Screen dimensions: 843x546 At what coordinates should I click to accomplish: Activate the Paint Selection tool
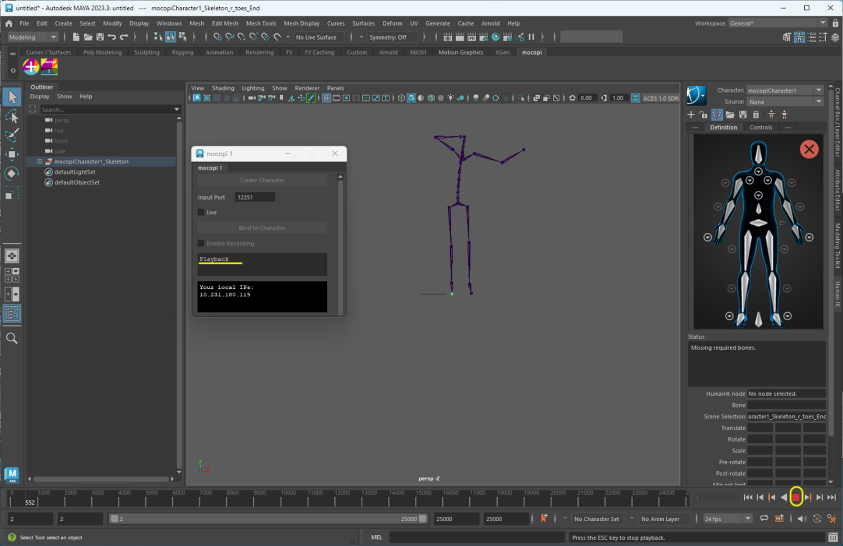pyautogui.click(x=12, y=135)
